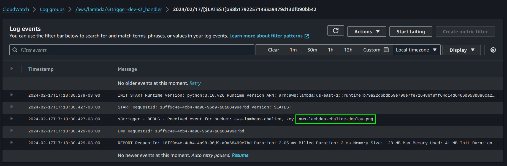Click the INIT_START Runtime Version message text
This screenshot has height=166, width=507.
point(306,95)
